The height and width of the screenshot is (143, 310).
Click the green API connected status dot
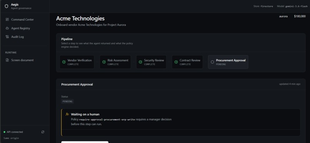click(5, 132)
